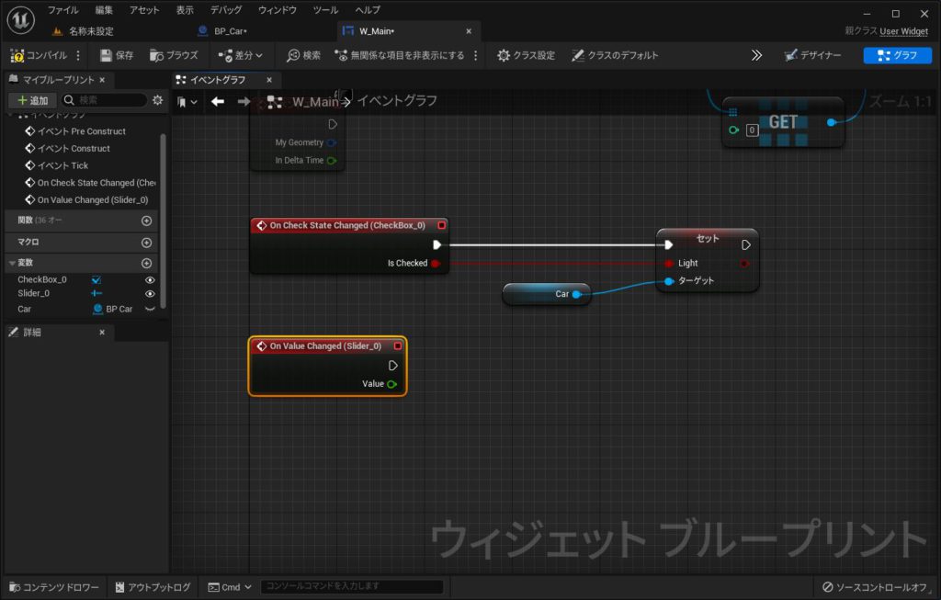Screen dimensions: 941x600
Task: Select On Value Changed (Slider_0) list entry
Action: click(x=87, y=199)
